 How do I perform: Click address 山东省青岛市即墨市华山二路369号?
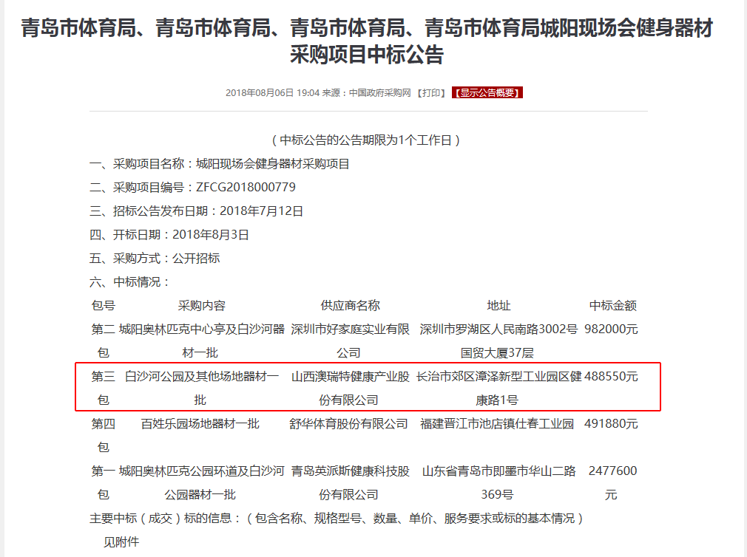pos(498,483)
